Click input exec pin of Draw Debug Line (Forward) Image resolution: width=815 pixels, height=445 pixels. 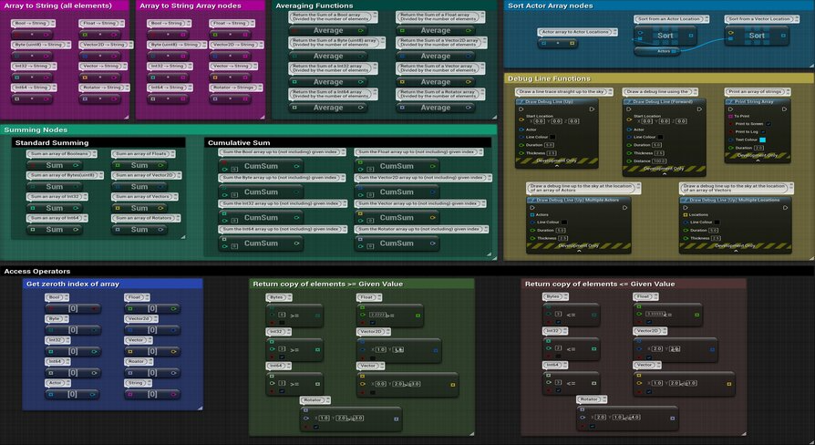629,109
